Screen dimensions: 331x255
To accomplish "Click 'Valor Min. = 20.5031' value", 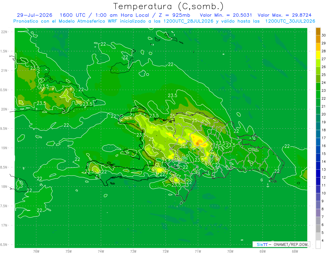I will pos(225,15).
